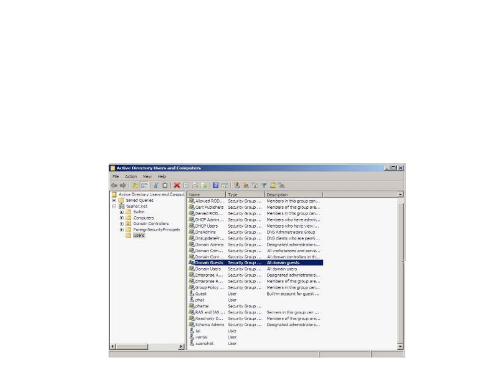Select the Users container in the tree

(x=139, y=235)
